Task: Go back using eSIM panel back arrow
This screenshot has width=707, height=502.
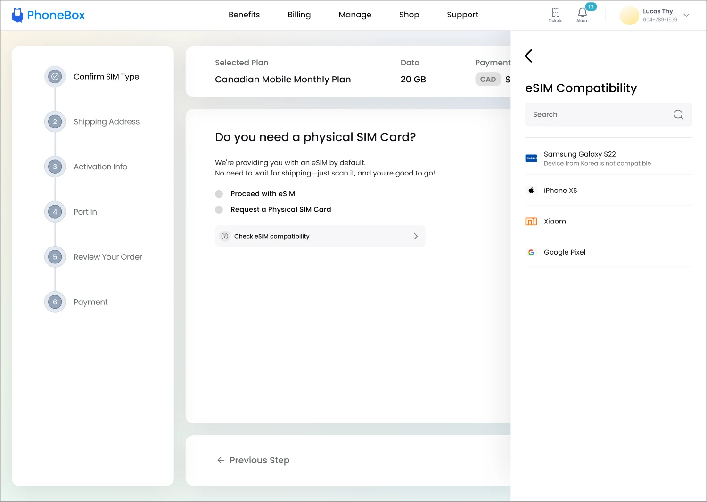Action: [528, 56]
